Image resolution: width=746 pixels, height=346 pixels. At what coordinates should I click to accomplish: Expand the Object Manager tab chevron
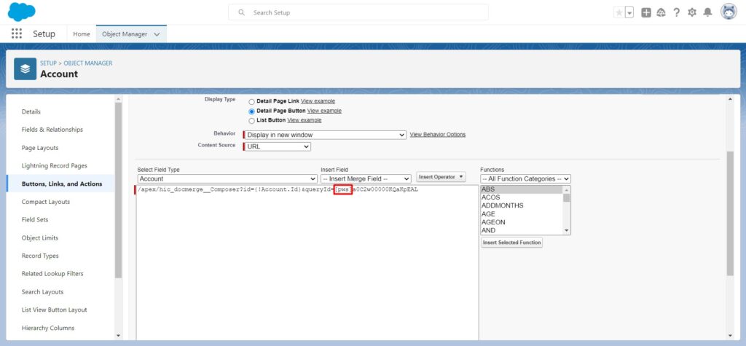pyautogui.click(x=157, y=34)
